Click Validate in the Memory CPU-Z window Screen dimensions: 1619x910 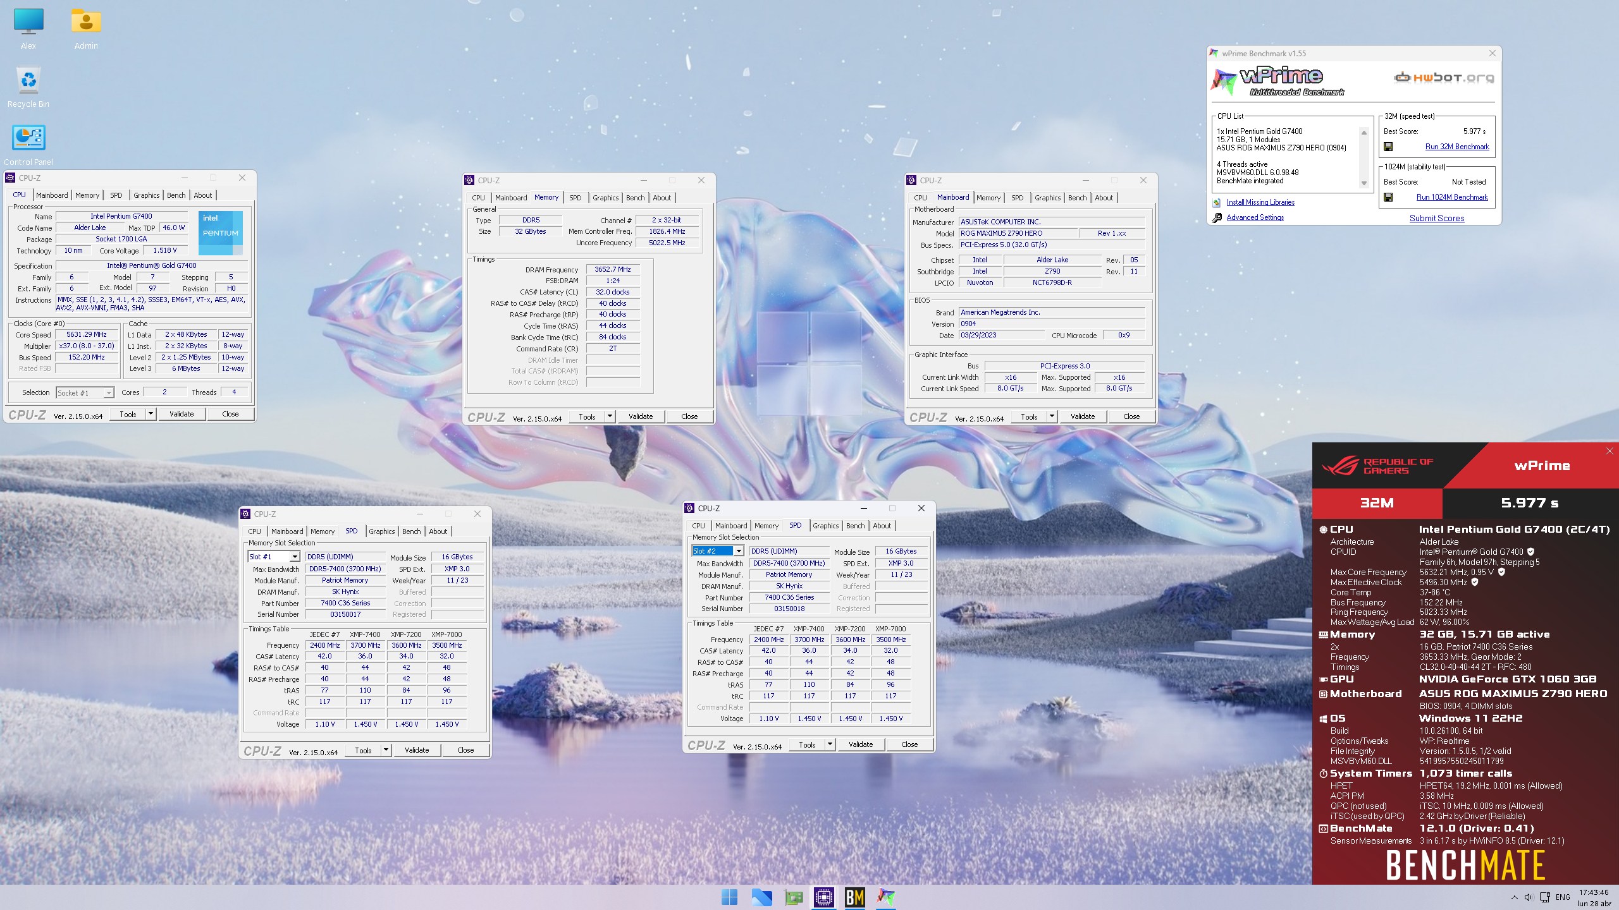point(641,416)
